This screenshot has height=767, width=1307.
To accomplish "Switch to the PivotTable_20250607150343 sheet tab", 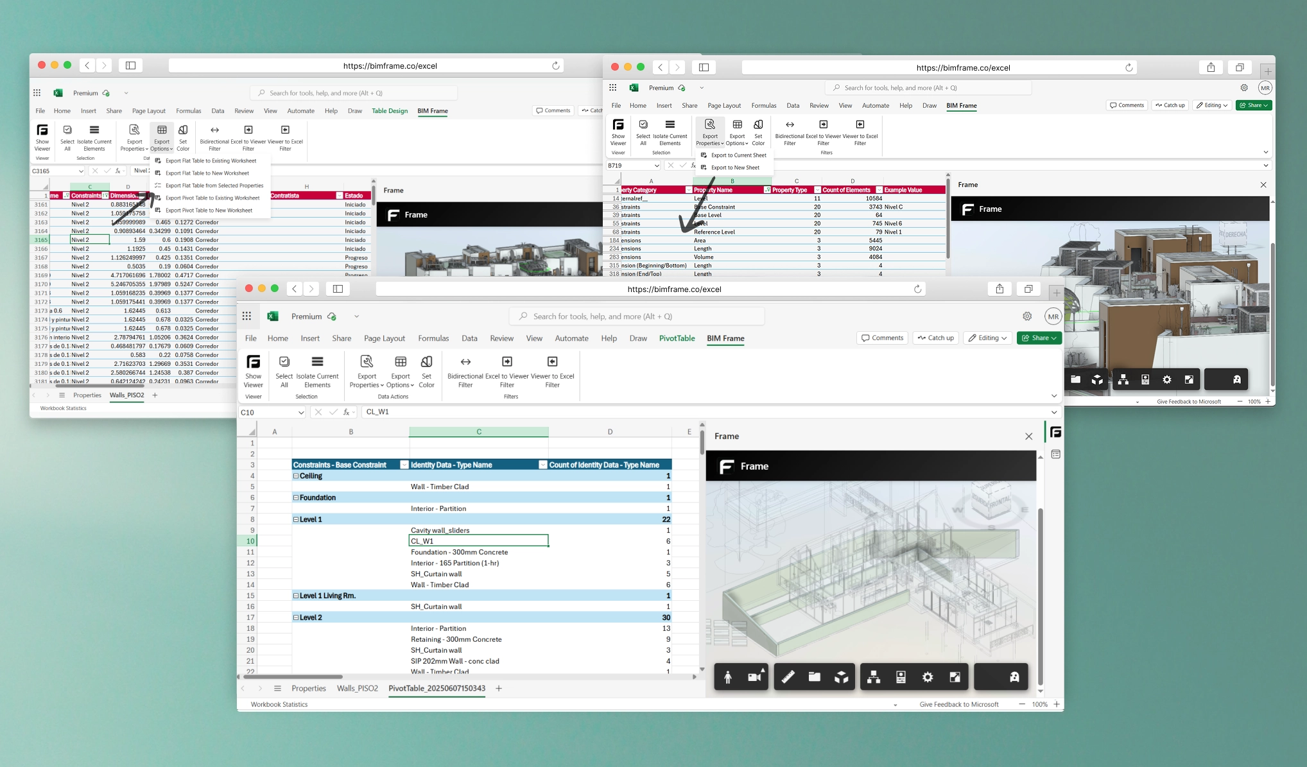I will click(x=437, y=688).
